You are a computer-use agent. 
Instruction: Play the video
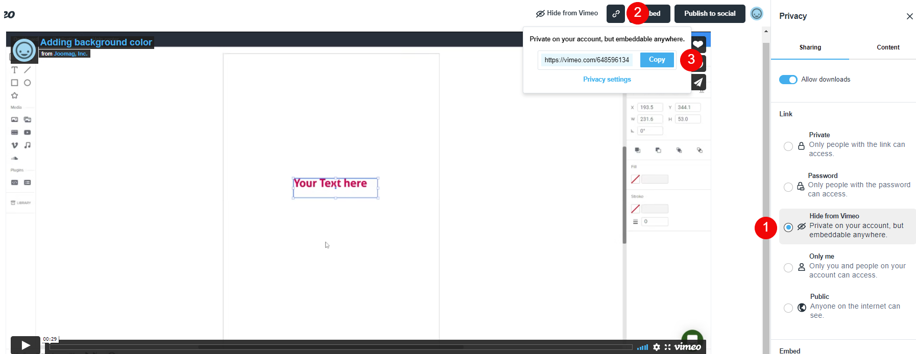[26, 345]
